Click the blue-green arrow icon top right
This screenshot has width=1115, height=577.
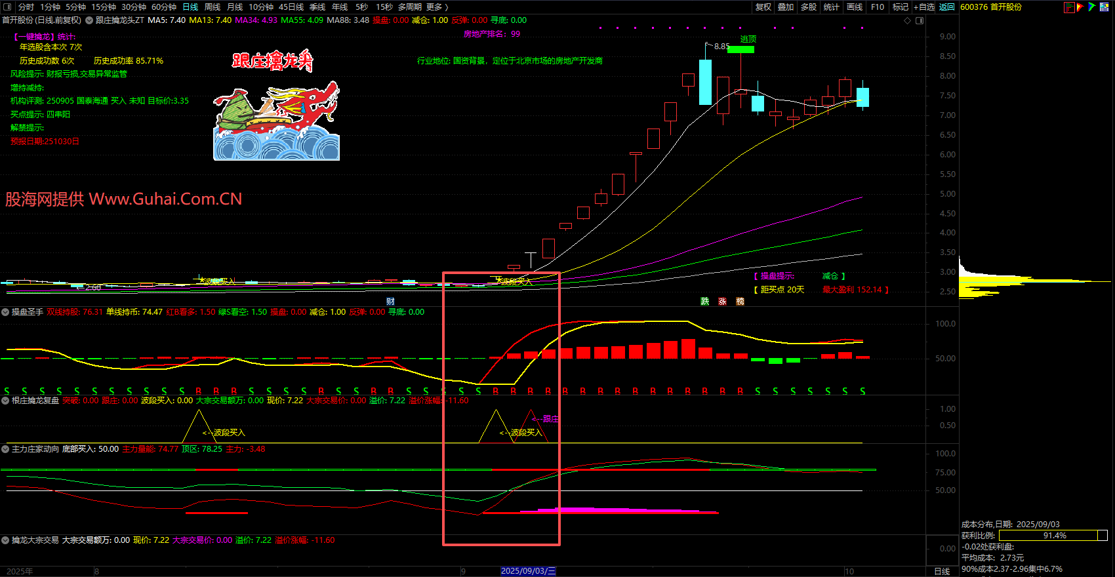point(1092,7)
